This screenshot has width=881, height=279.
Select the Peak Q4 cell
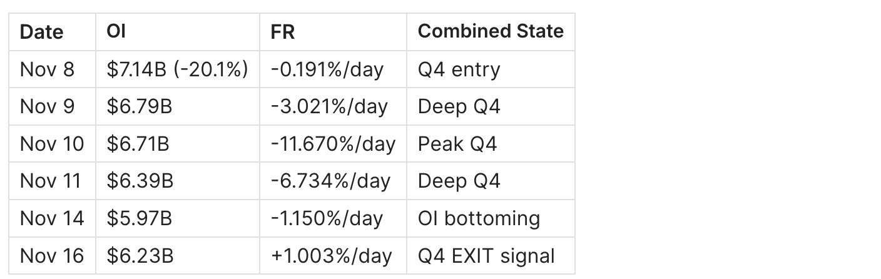pos(457,144)
